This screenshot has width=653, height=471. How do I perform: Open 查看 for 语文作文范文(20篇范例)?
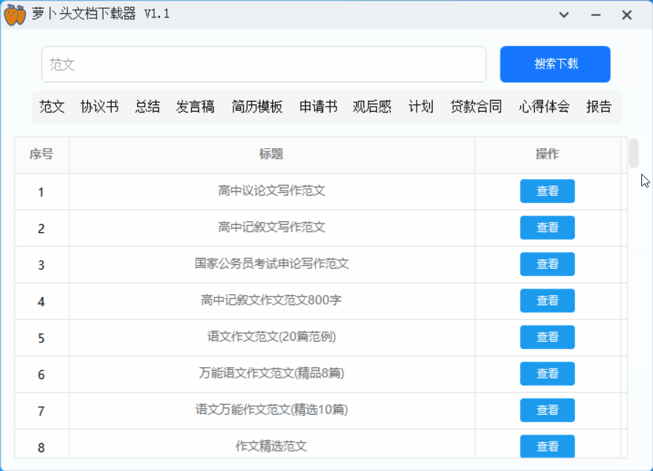point(547,337)
